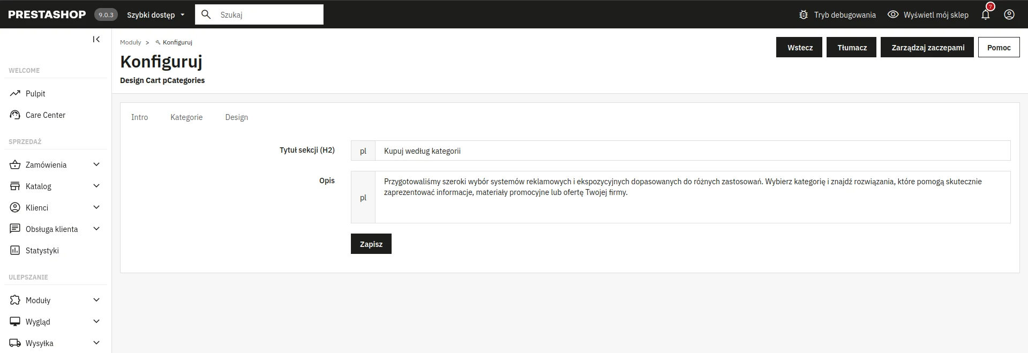Screen dimensions: 1028x353
Task: Click the search magnifier icon
Action: tap(206, 14)
